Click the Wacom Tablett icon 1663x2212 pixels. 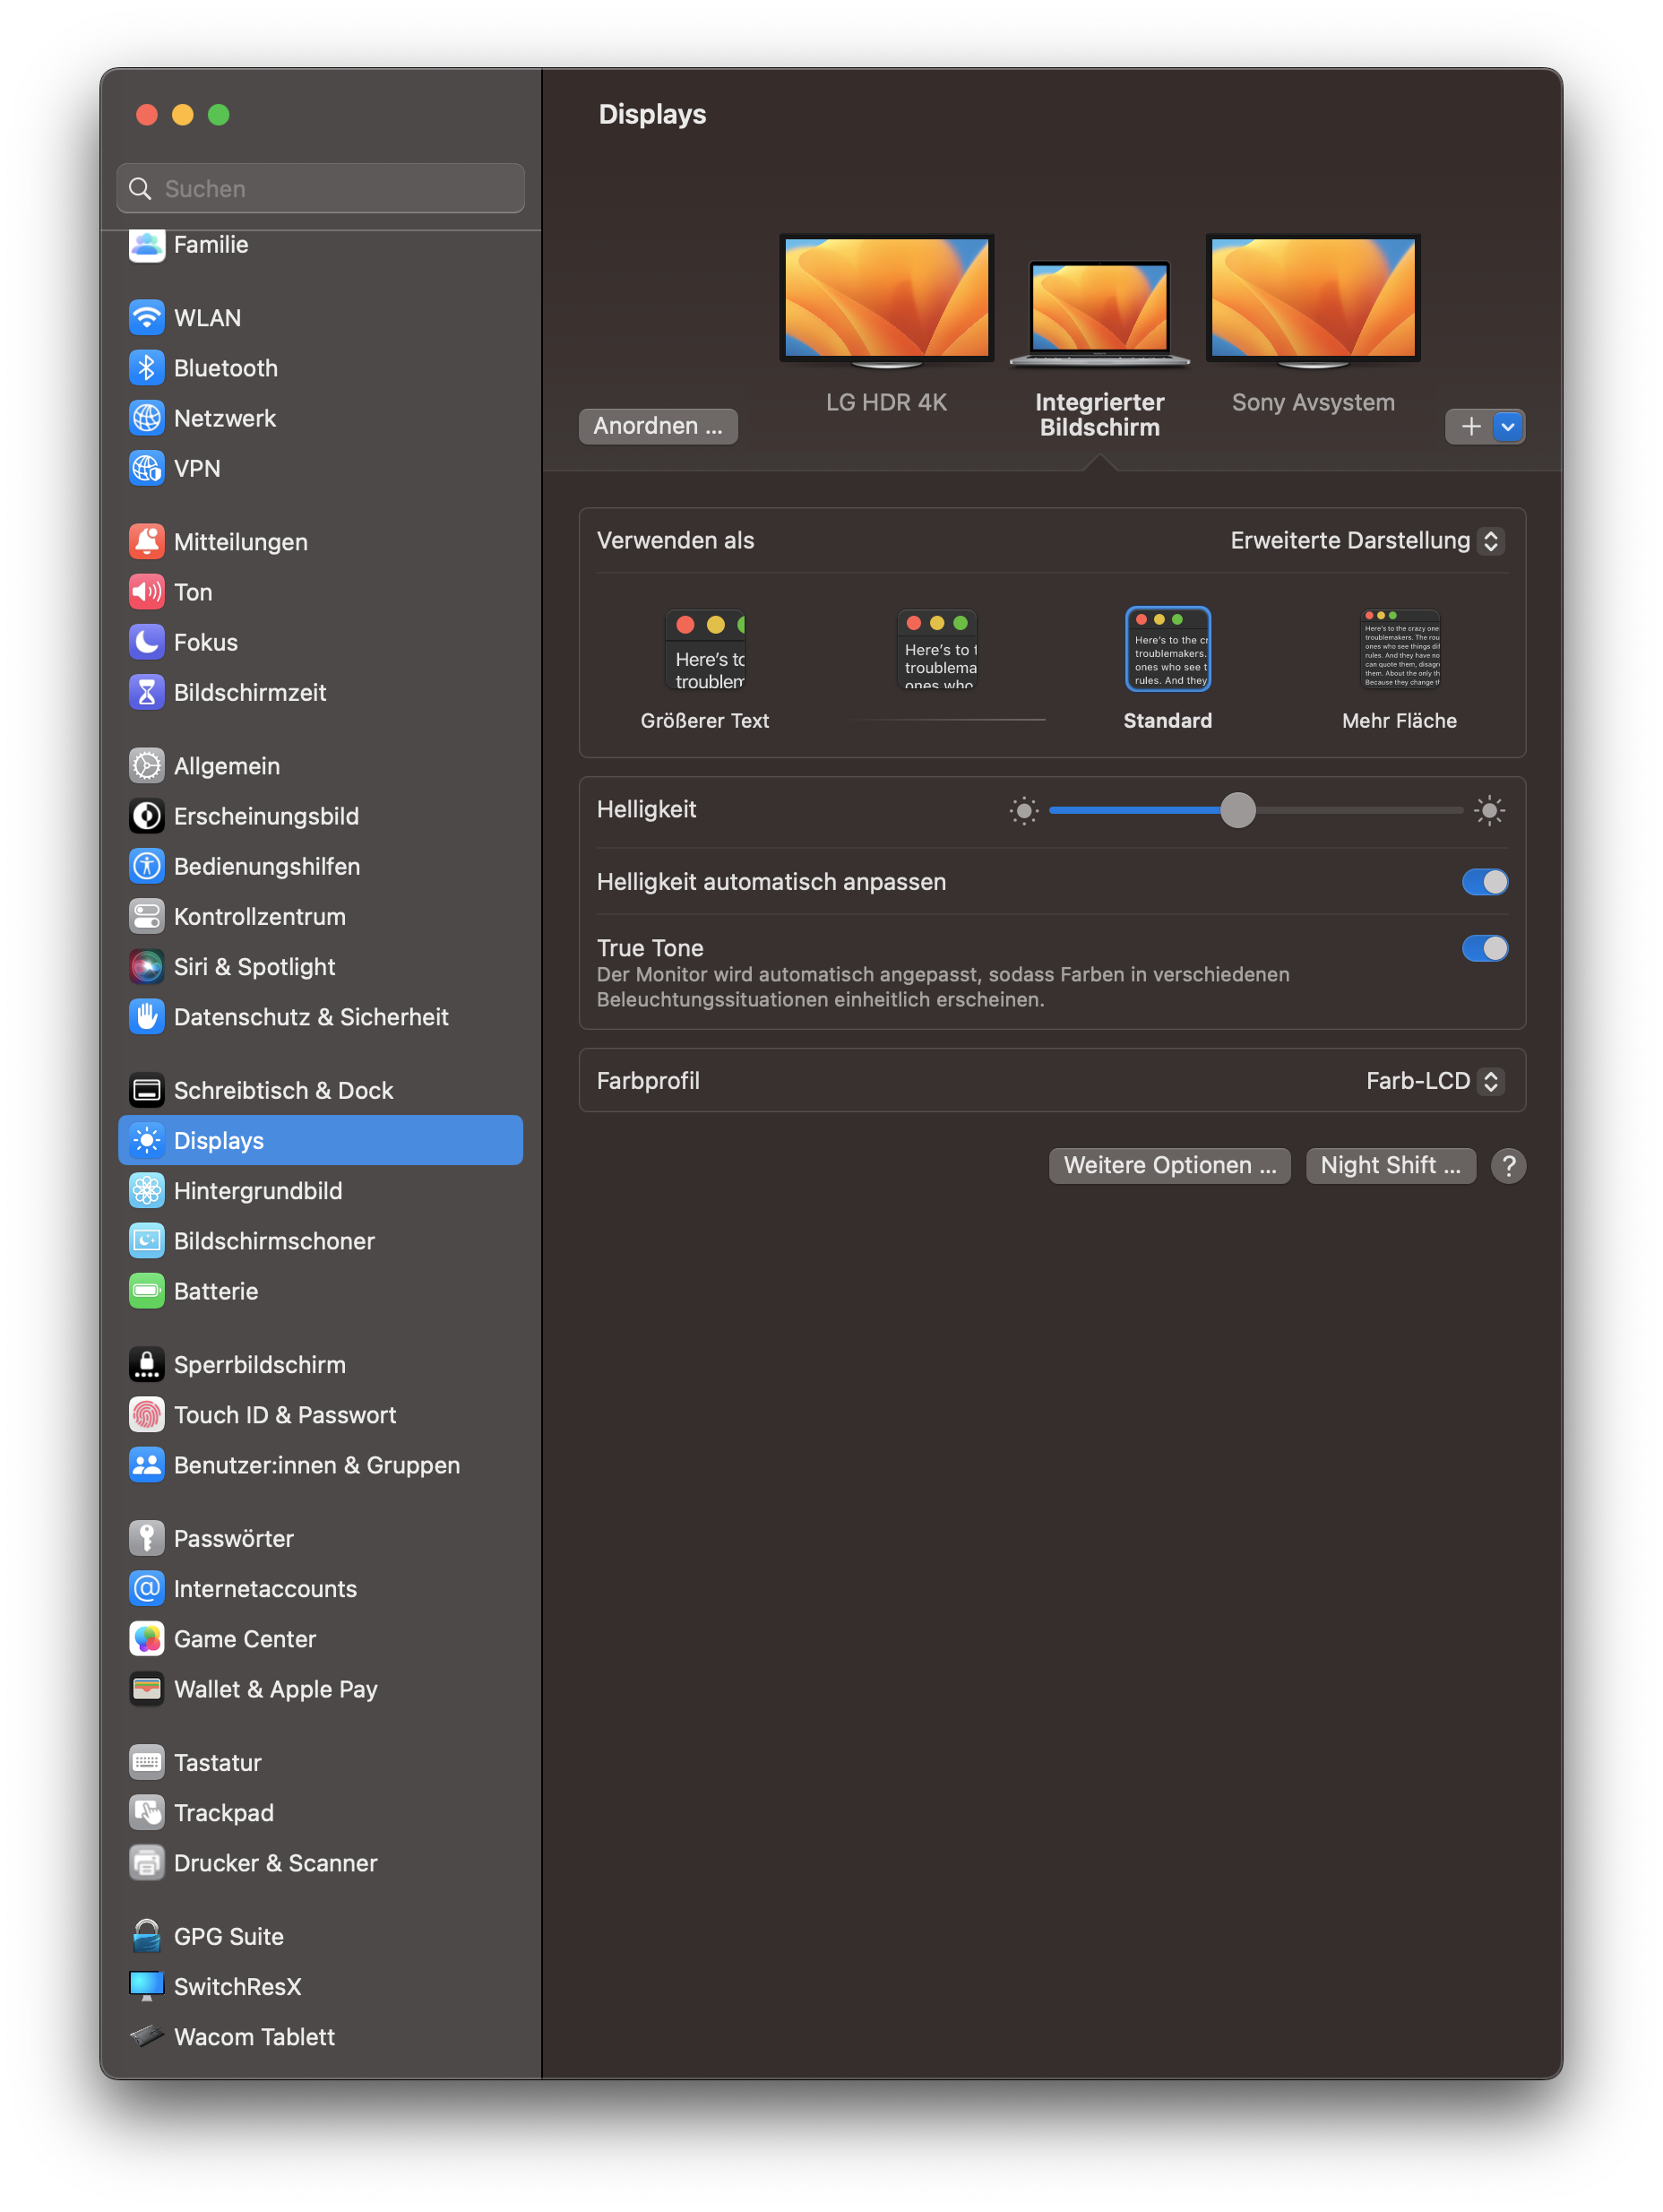147,2036
